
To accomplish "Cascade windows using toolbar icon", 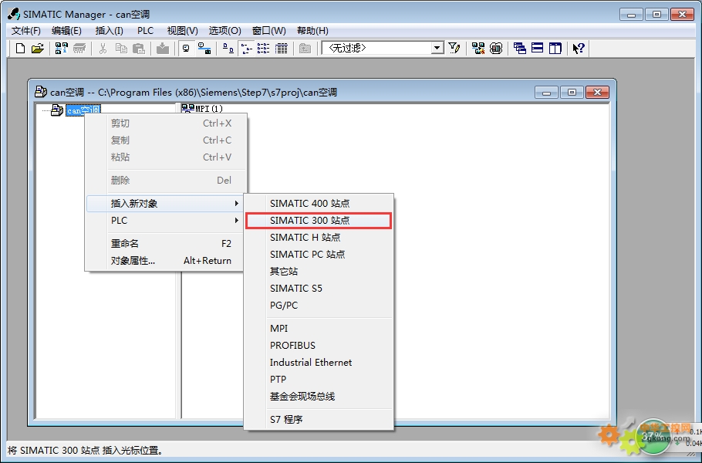I will click(x=520, y=49).
